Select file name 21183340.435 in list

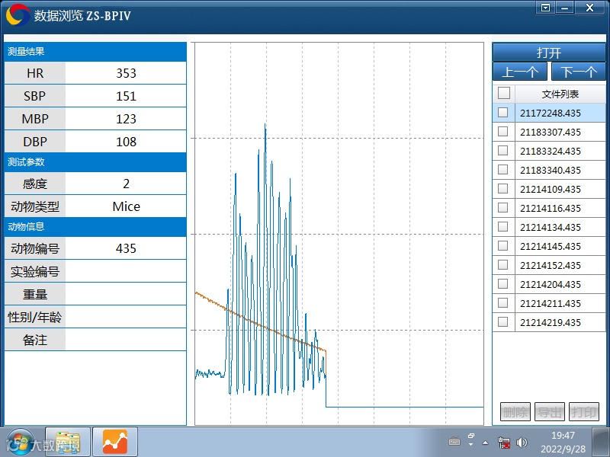click(x=550, y=170)
